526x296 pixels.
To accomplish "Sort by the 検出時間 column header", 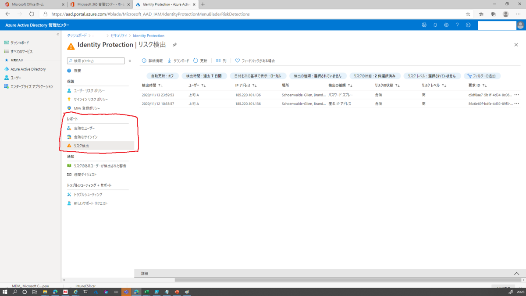I will [x=152, y=86].
